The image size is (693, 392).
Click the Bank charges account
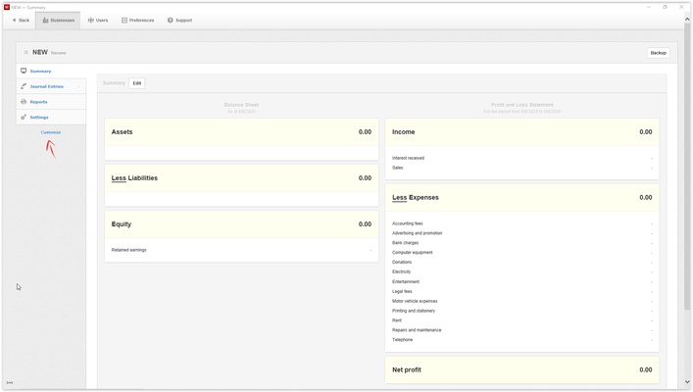[405, 243]
